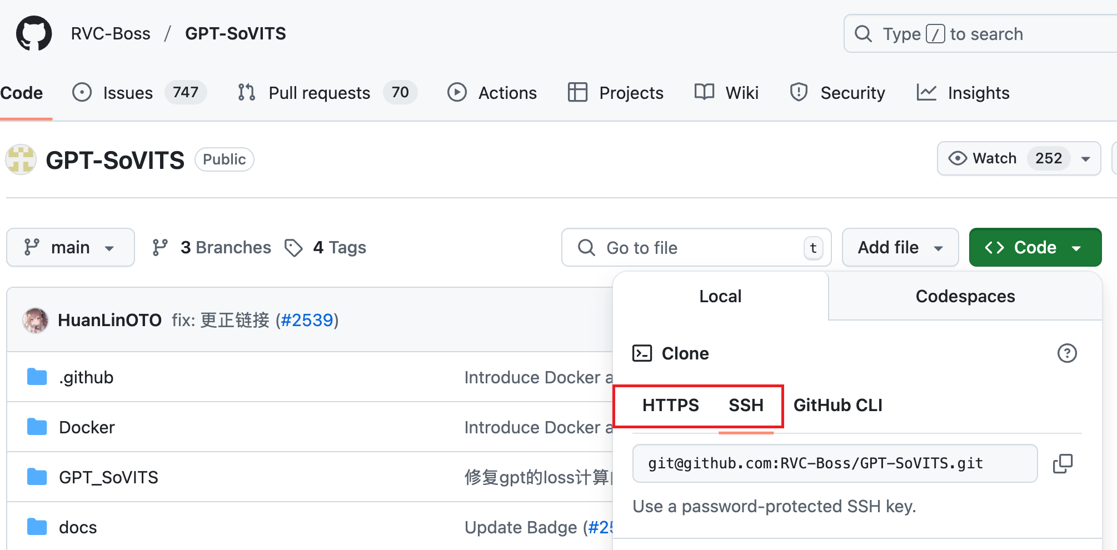Image resolution: width=1117 pixels, height=550 pixels.
Task: Open the fix: 更正链接 commit message
Action: (221, 320)
